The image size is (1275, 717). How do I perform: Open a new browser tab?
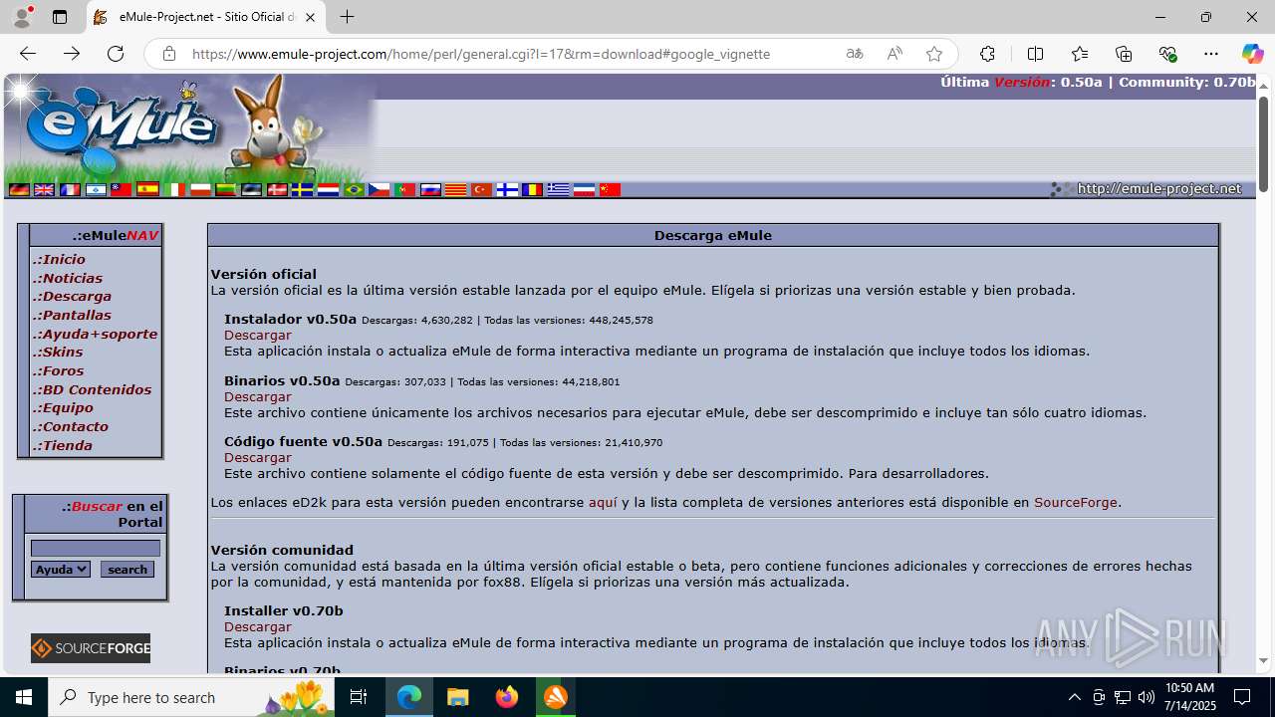tap(347, 17)
